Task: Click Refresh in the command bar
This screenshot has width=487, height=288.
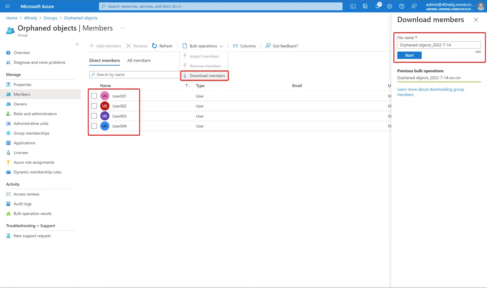Action: (x=162, y=46)
